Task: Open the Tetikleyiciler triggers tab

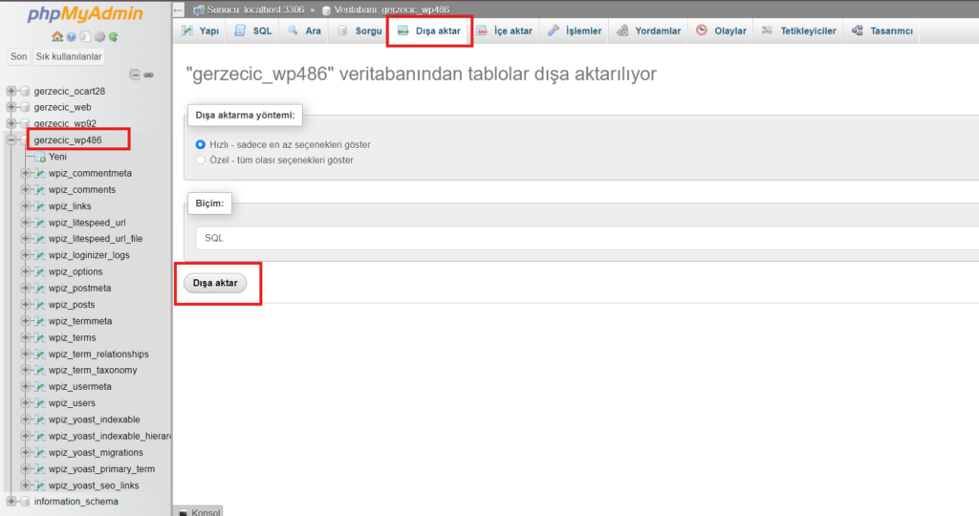Action: (x=798, y=32)
